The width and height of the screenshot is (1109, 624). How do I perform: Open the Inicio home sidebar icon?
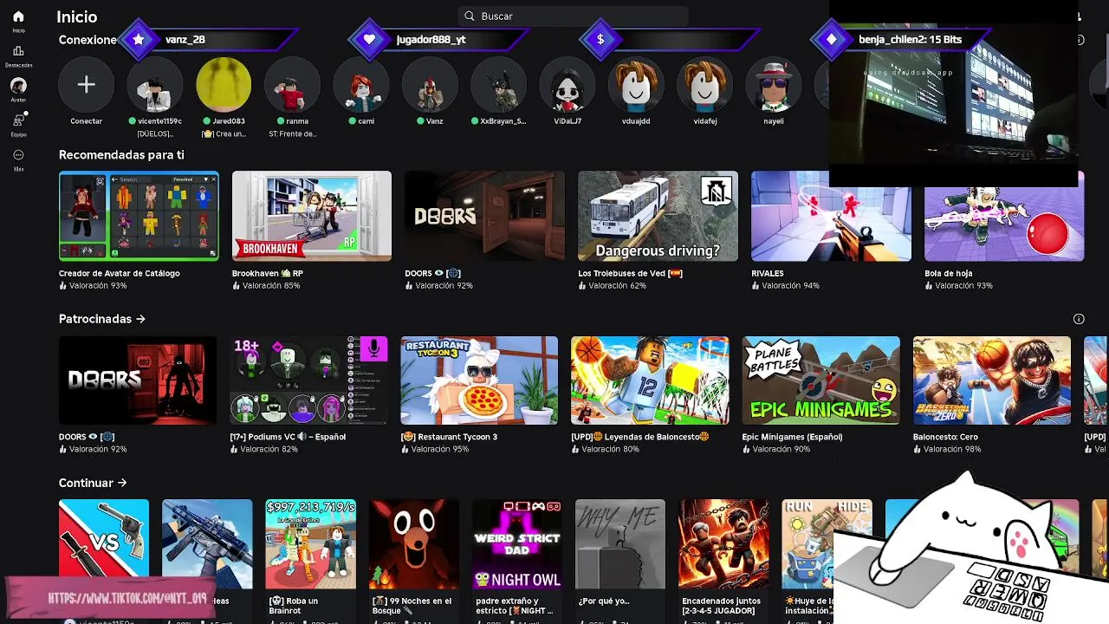pyautogui.click(x=18, y=17)
